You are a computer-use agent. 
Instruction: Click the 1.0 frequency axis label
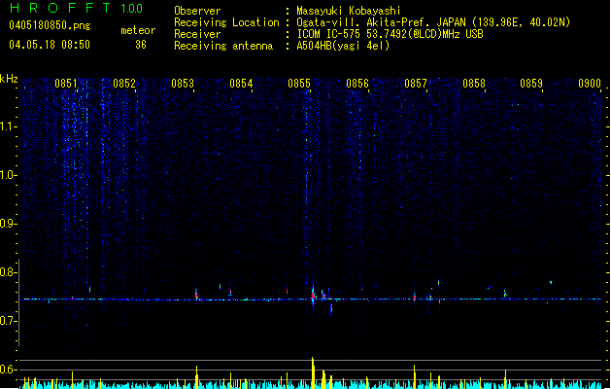tap(8, 175)
